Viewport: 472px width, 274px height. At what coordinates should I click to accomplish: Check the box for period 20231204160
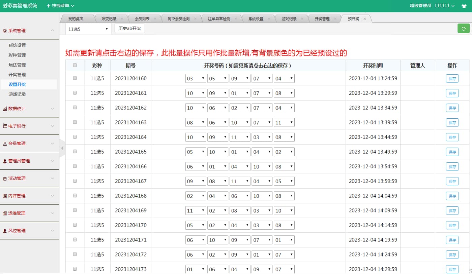pyautogui.click(x=75, y=78)
